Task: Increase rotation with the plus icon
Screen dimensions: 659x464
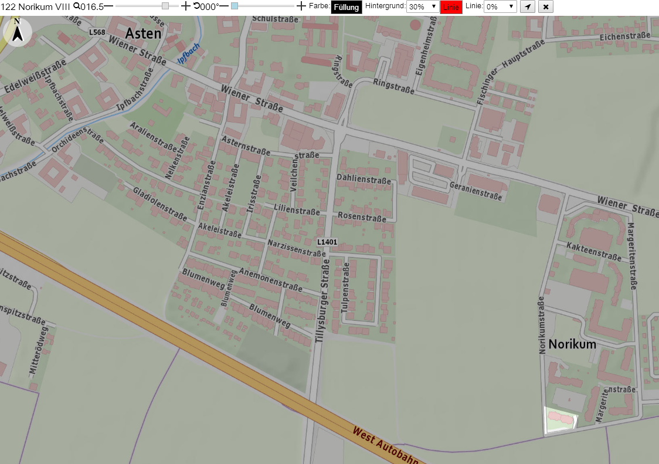Action: (x=301, y=6)
